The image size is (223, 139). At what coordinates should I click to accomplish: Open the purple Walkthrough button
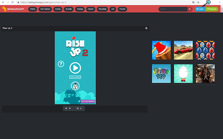pyautogui.click(x=88, y=101)
